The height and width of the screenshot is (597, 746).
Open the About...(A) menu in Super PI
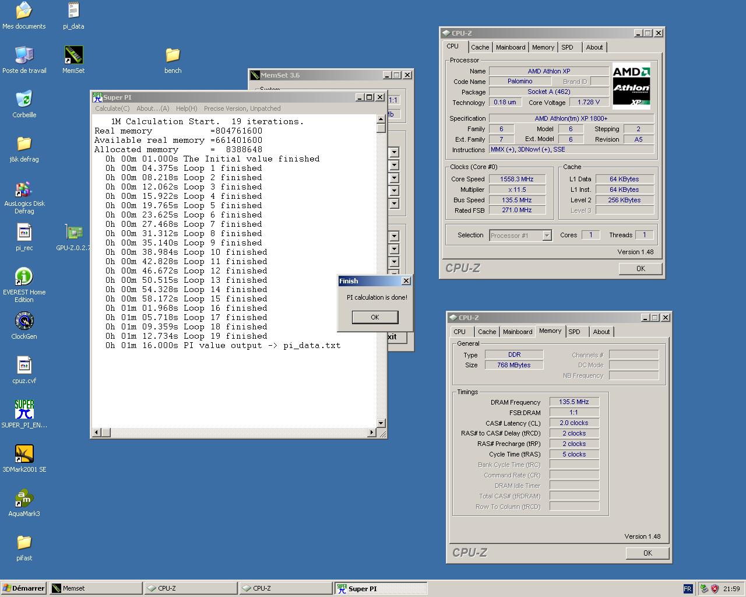point(153,108)
